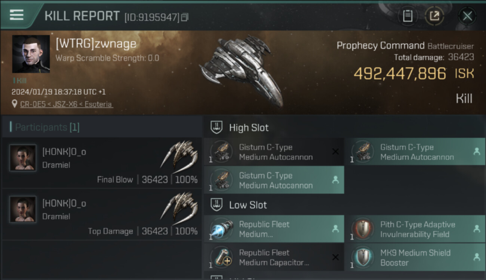Click the clipboard icon in header
The width and height of the screenshot is (486, 280).
407,16
